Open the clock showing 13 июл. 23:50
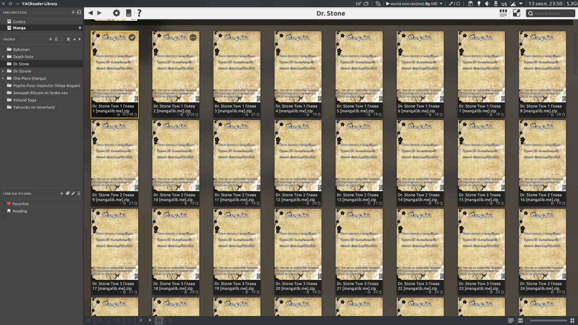Image resolution: width=578 pixels, height=325 pixels. point(545,4)
